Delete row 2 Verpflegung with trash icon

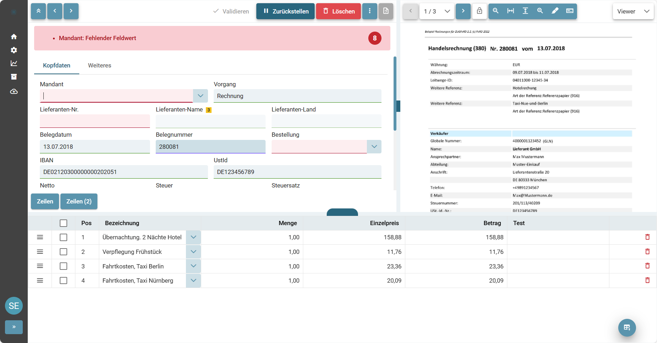(647, 251)
